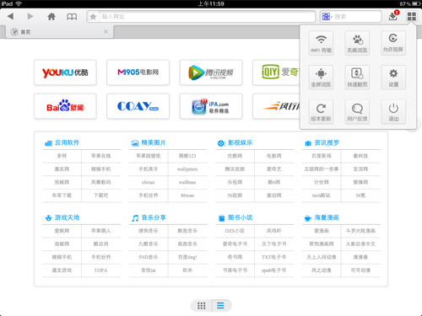The height and width of the screenshot is (316, 422).
Task: Open the COAY tile
Action: tap(138, 106)
